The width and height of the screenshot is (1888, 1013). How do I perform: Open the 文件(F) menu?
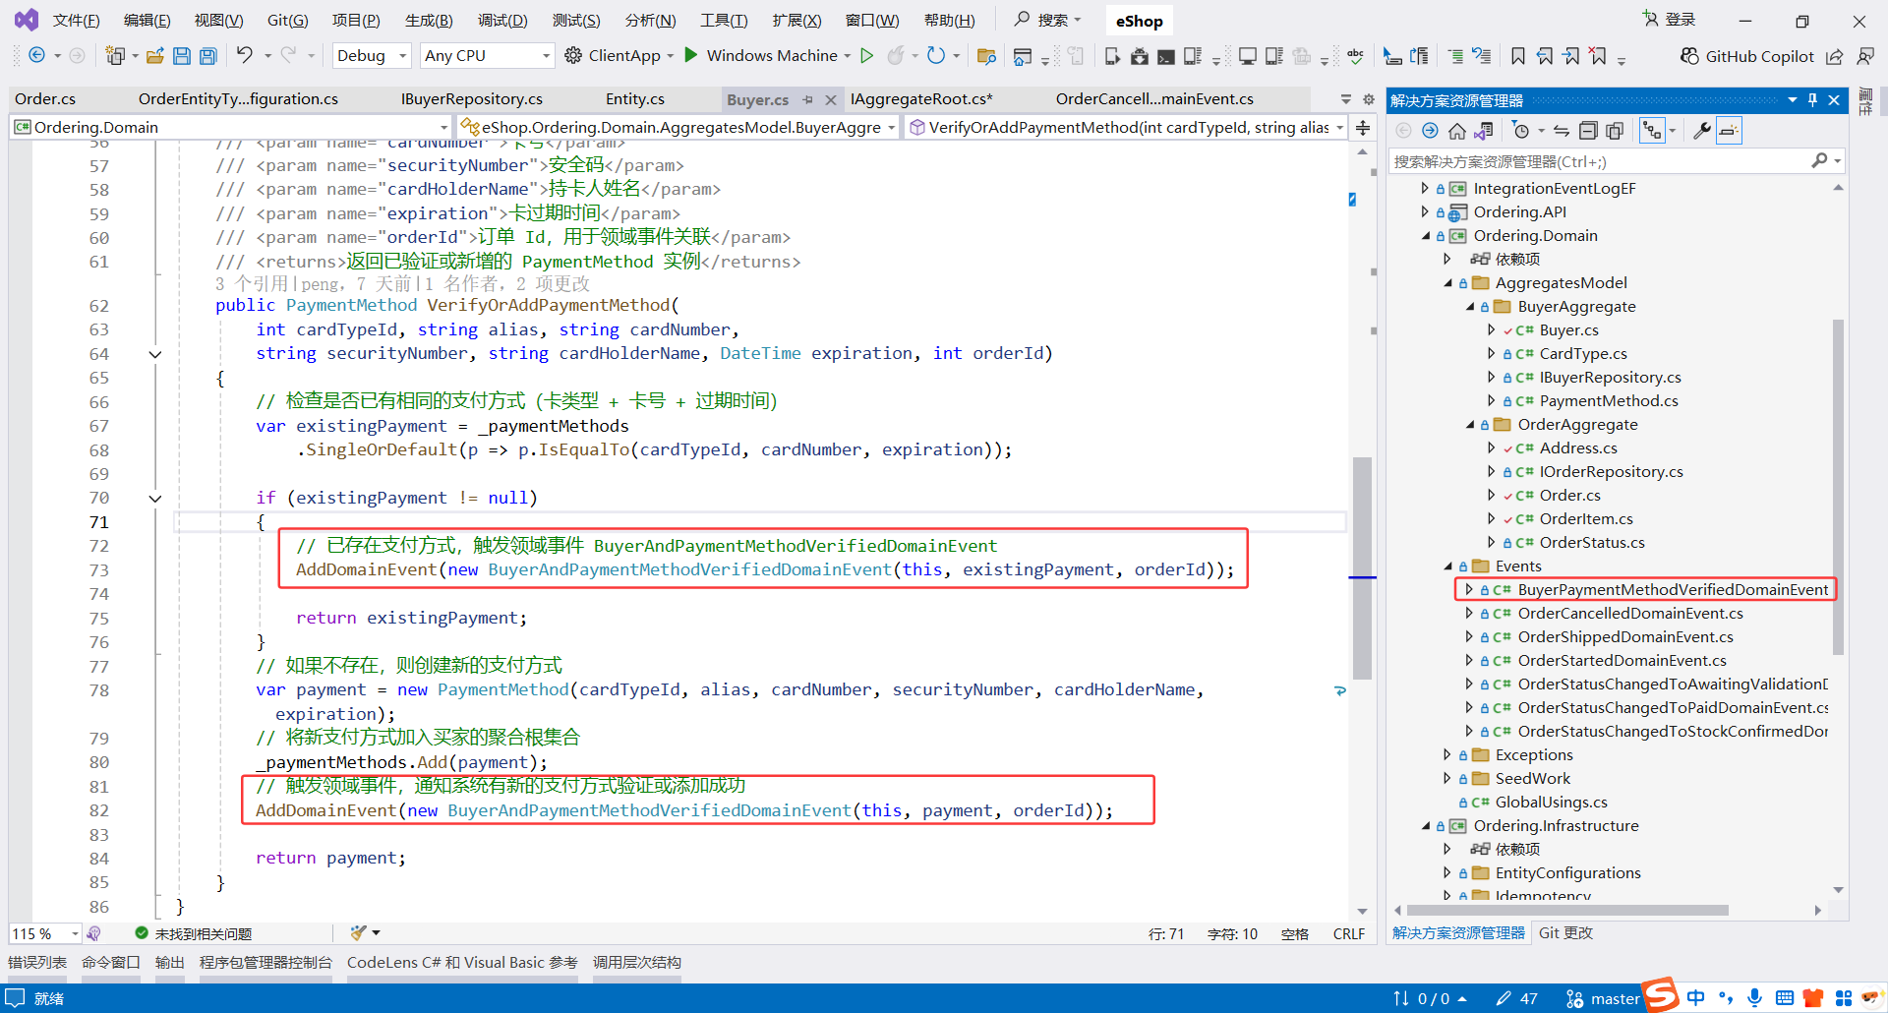(x=76, y=21)
